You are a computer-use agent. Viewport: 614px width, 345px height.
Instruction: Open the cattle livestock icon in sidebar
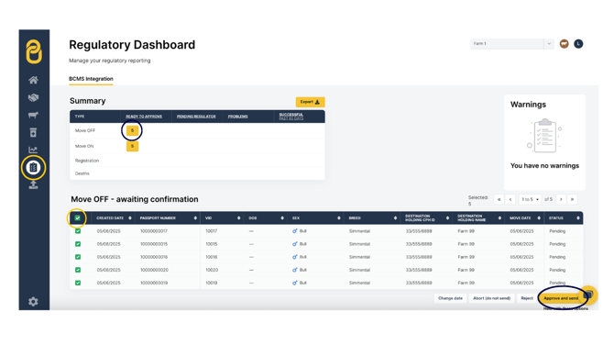pyautogui.click(x=33, y=115)
